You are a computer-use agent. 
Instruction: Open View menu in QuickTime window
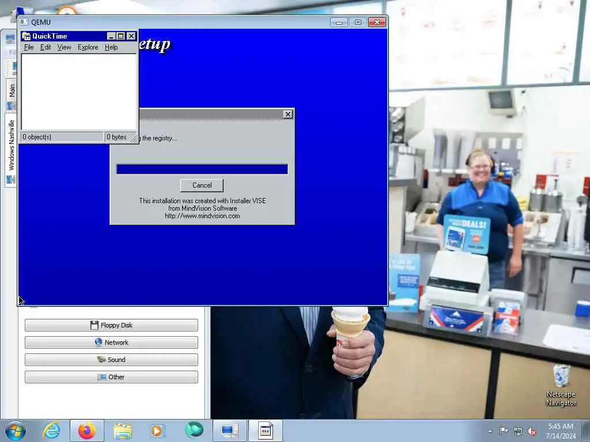pos(65,47)
